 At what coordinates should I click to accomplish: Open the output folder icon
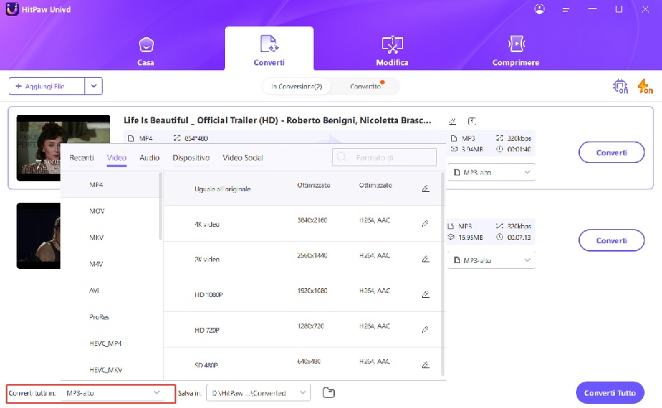click(329, 392)
